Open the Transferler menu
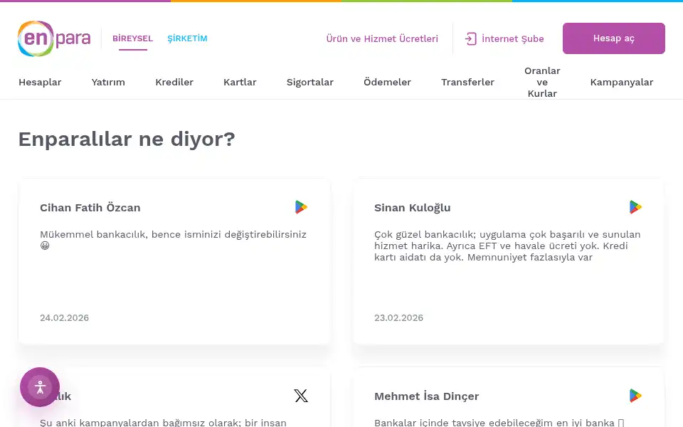Viewport: 683px width, 427px height. tap(468, 82)
